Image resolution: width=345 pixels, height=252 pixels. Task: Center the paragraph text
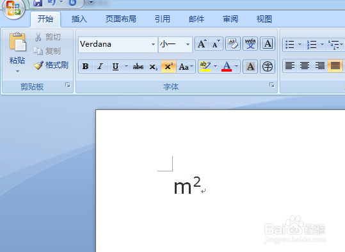point(305,65)
